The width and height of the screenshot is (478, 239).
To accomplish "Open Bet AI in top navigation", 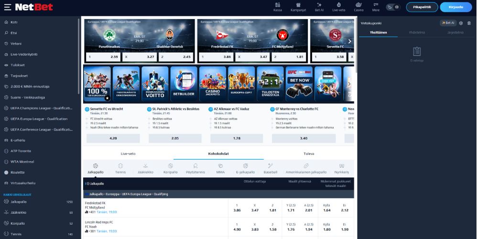I will [319, 7].
